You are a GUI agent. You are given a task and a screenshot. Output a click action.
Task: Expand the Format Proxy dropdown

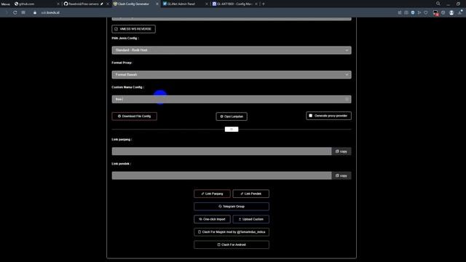pos(232,74)
